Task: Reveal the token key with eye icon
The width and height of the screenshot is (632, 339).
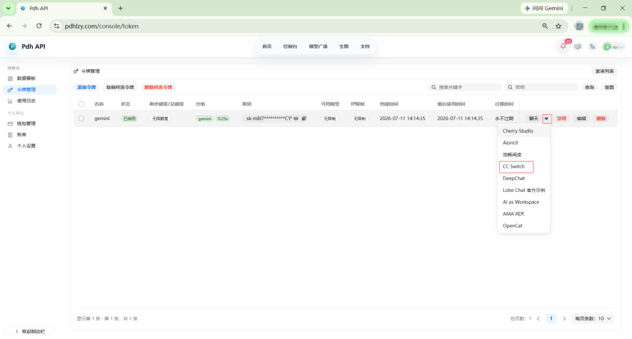Action: 296,119
